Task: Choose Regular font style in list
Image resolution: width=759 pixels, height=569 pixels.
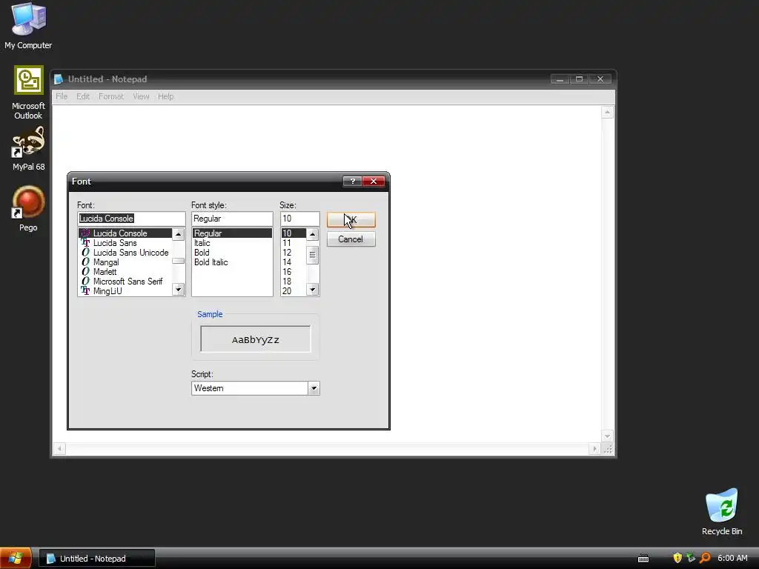Action: [232, 233]
